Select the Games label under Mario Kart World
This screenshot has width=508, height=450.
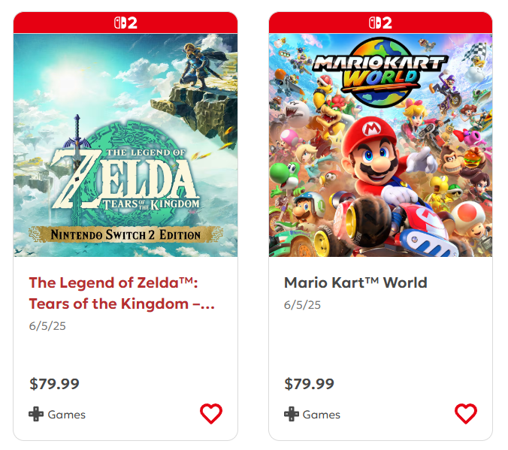[x=322, y=415]
